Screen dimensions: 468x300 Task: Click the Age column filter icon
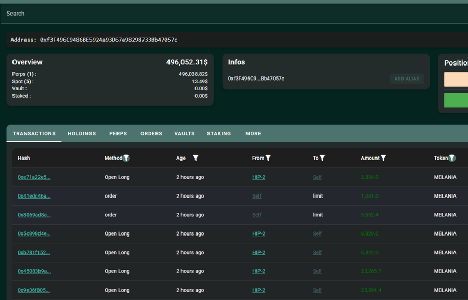196,158
